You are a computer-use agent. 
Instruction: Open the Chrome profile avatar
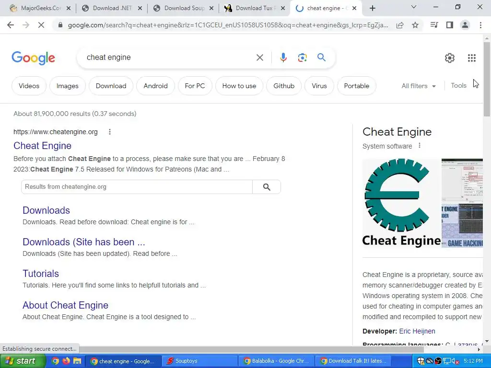click(x=465, y=25)
